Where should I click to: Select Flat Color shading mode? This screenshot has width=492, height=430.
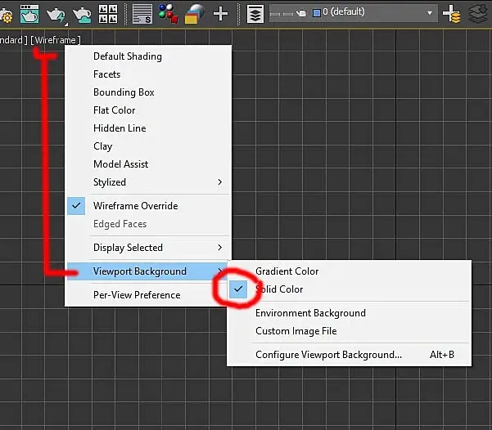148,110
